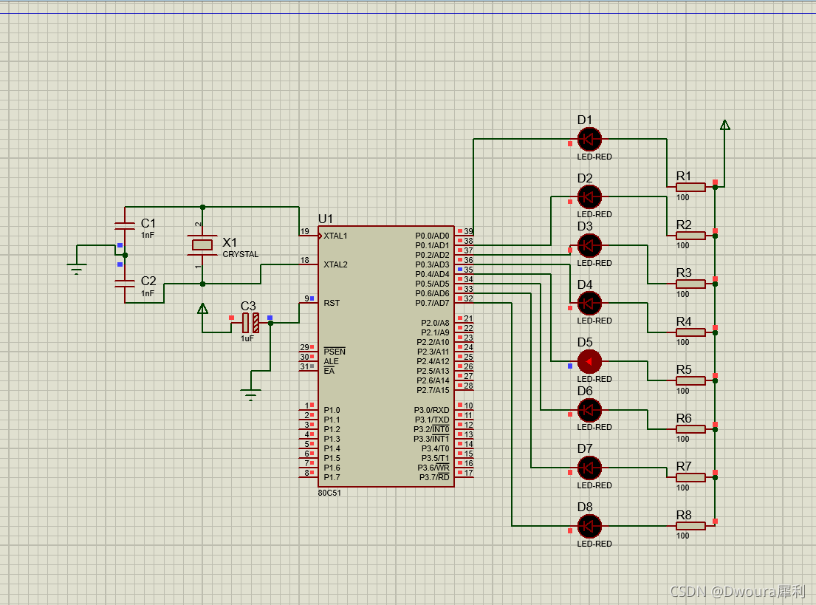
Task: Click the R4 reference label
Action: [x=684, y=321]
